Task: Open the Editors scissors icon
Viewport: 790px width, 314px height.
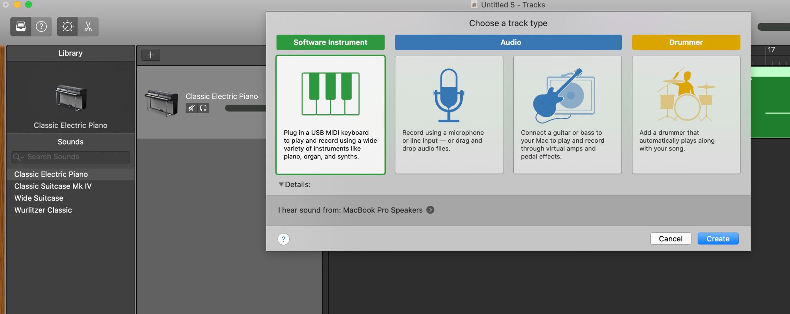Action: [88, 27]
